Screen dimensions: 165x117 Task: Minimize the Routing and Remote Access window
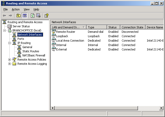pyautogui.click(x=152, y=3)
